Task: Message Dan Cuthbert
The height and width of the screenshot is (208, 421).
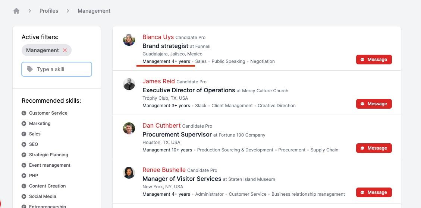Action: click(374, 148)
